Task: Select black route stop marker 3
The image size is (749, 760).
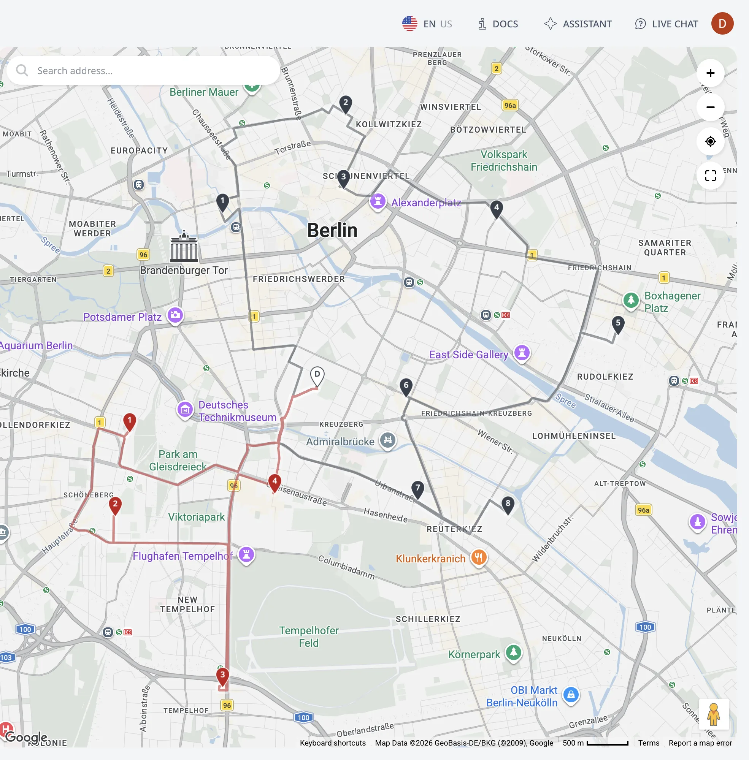Action: coord(343,179)
